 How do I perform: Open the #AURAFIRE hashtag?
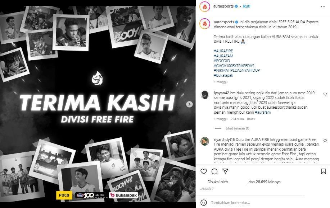pos(223,51)
